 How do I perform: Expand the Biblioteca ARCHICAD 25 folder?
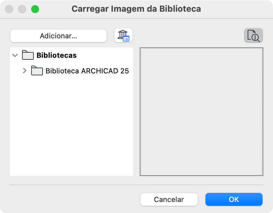24,71
